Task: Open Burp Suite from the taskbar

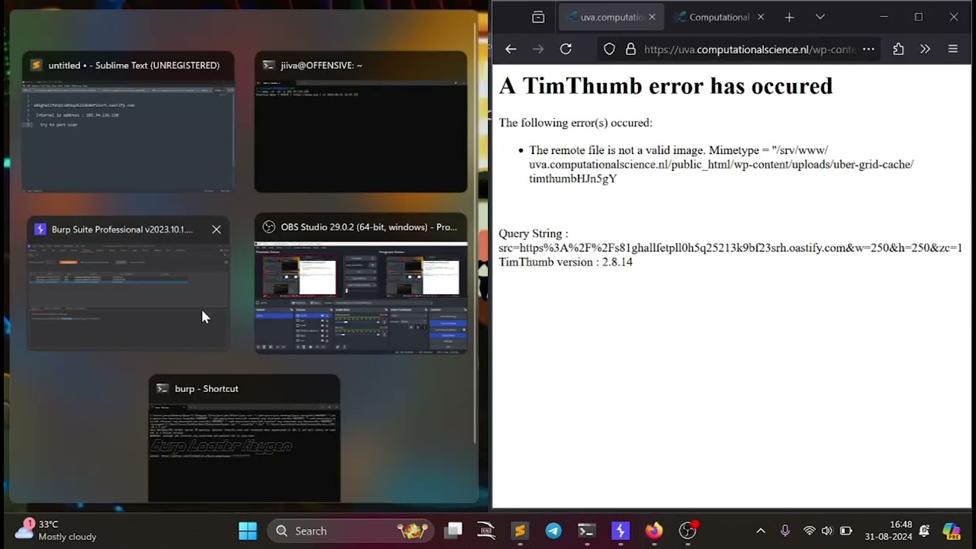Action: pyautogui.click(x=620, y=531)
